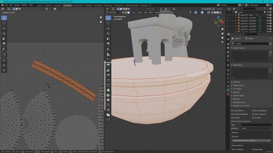Select the Loop Cut tool

click(x=108, y=80)
